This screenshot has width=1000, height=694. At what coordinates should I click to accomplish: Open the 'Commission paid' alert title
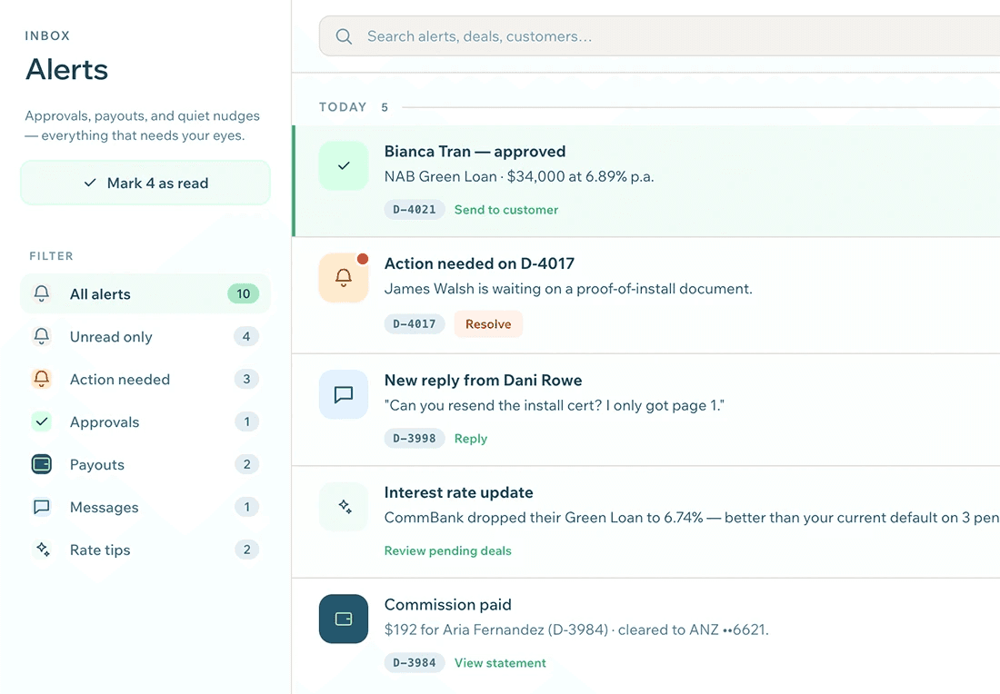447,605
